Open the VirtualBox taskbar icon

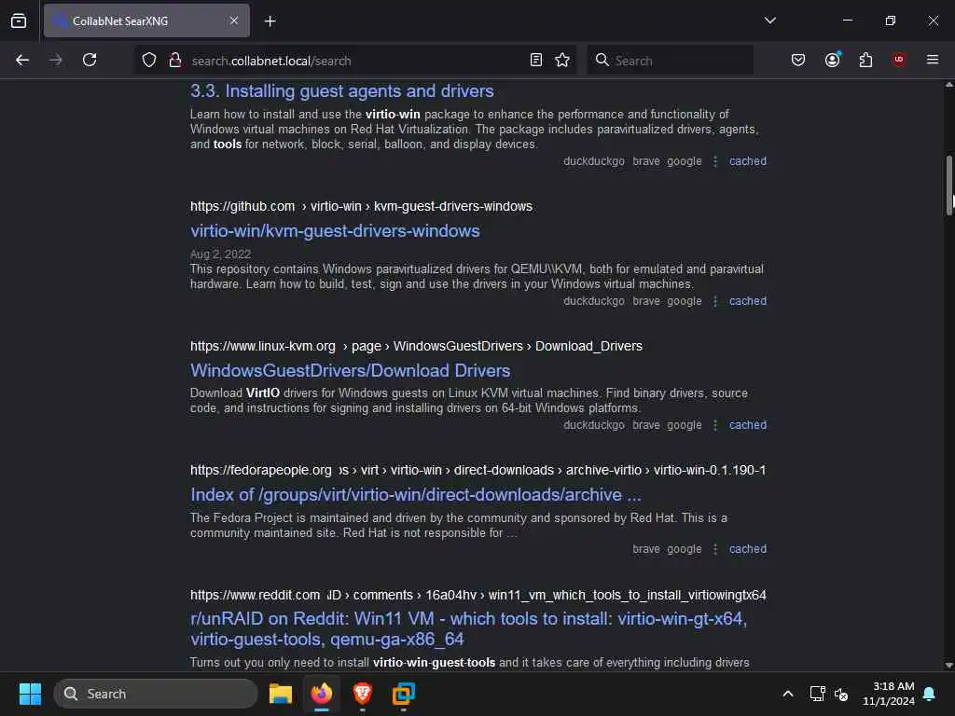403,694
